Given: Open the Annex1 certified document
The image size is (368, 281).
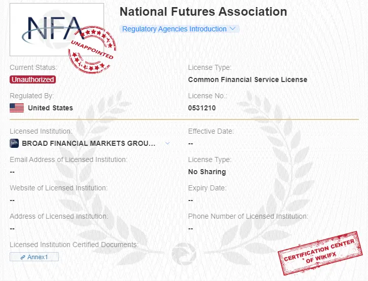Looking at the screenshot, I should [x=34, y=257].
